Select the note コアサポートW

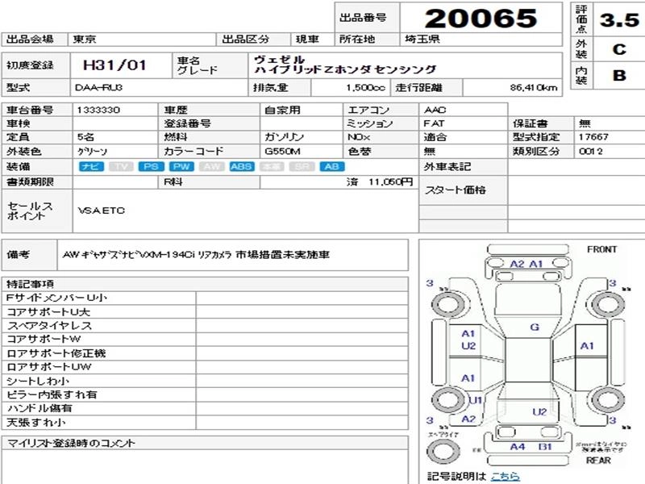point(44,339)
